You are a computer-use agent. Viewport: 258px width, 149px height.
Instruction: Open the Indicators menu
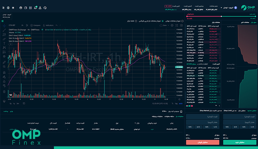[x=48, y=25]
